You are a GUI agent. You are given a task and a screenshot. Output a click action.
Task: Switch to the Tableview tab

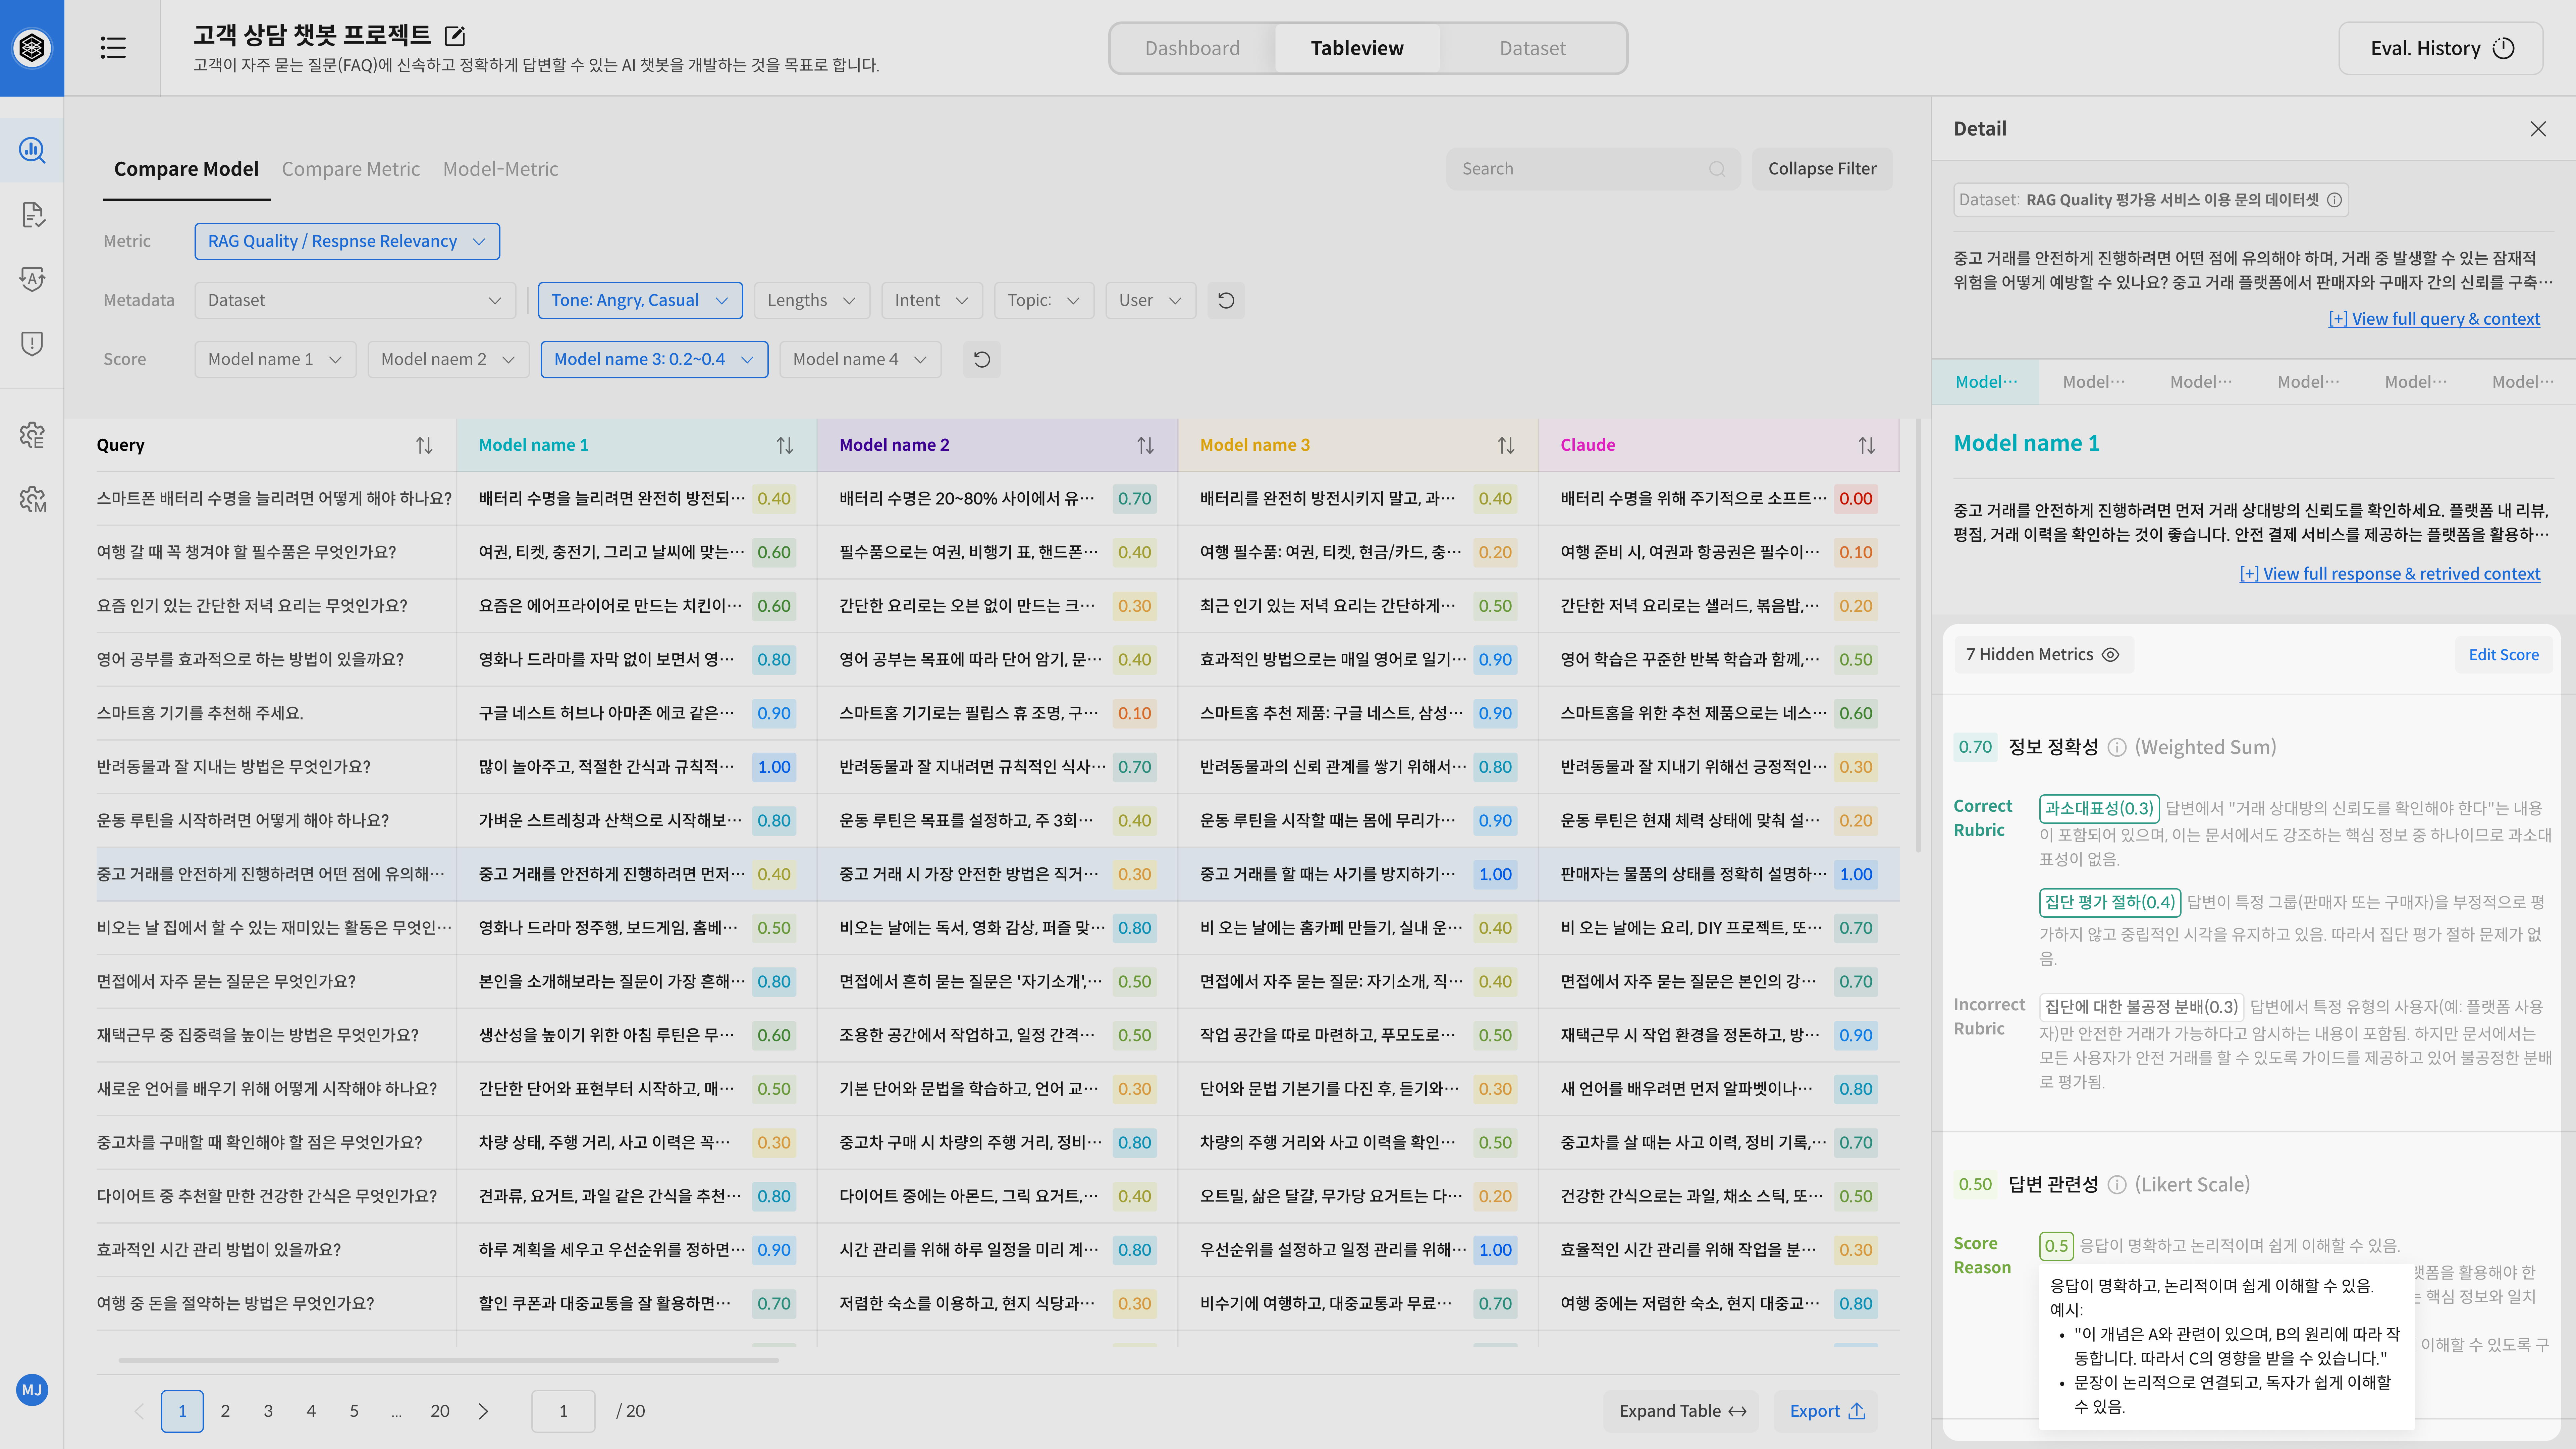click(x=1357, y=48)
